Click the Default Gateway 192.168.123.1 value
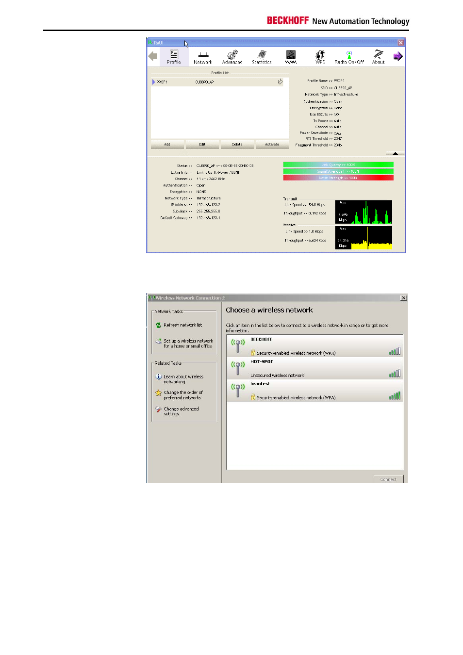The width and height of the screenshot is (463, 655). pos(208,218)
